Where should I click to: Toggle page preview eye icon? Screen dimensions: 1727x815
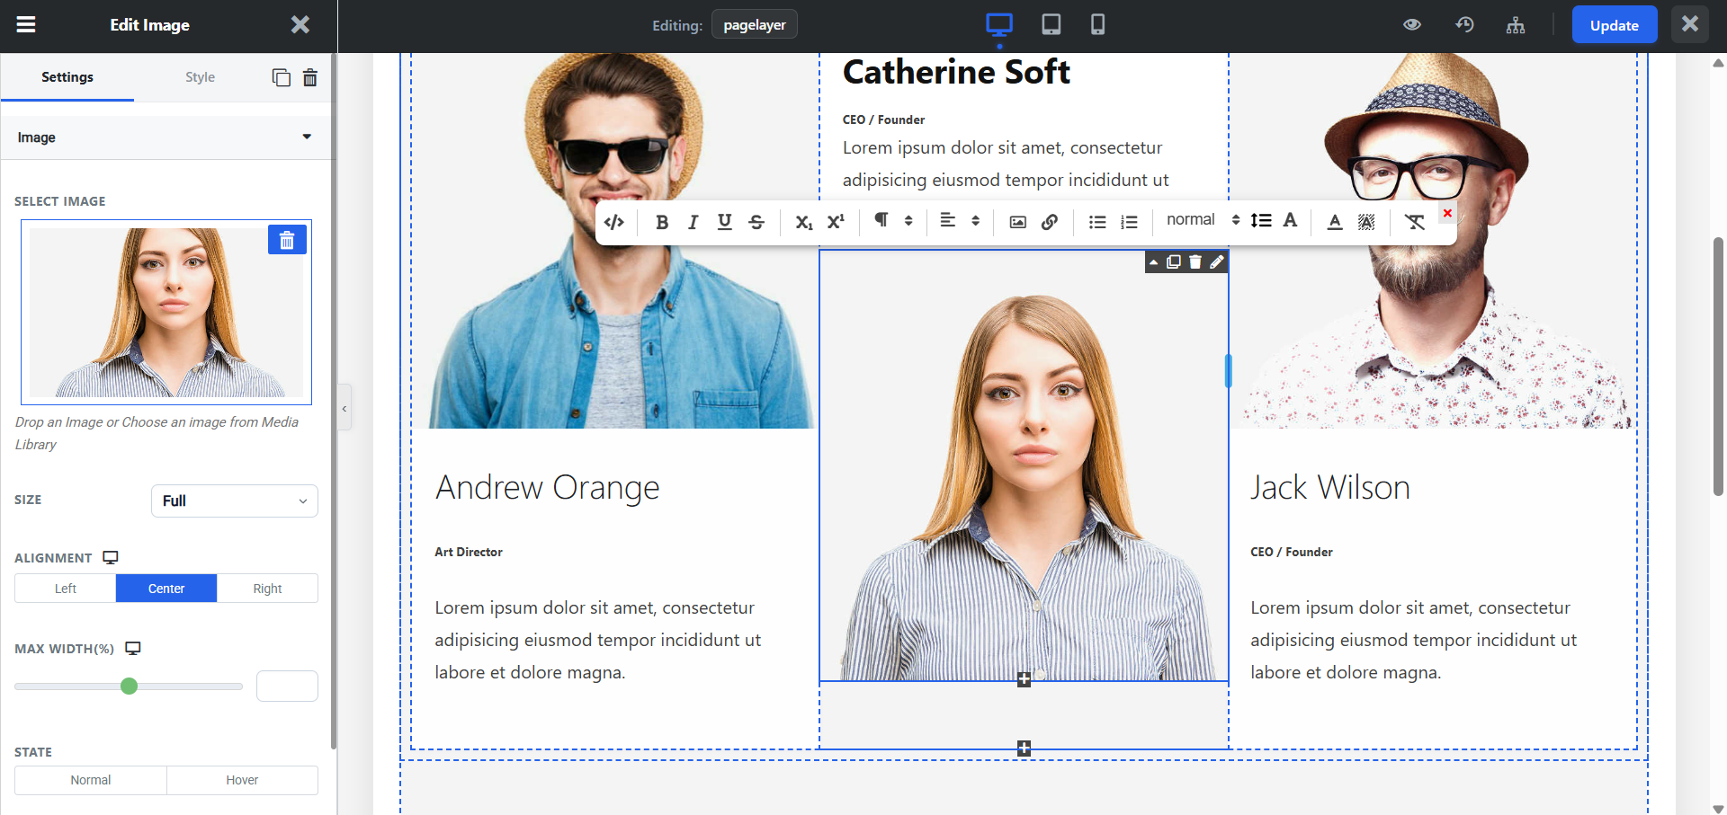pos(1412,25)
